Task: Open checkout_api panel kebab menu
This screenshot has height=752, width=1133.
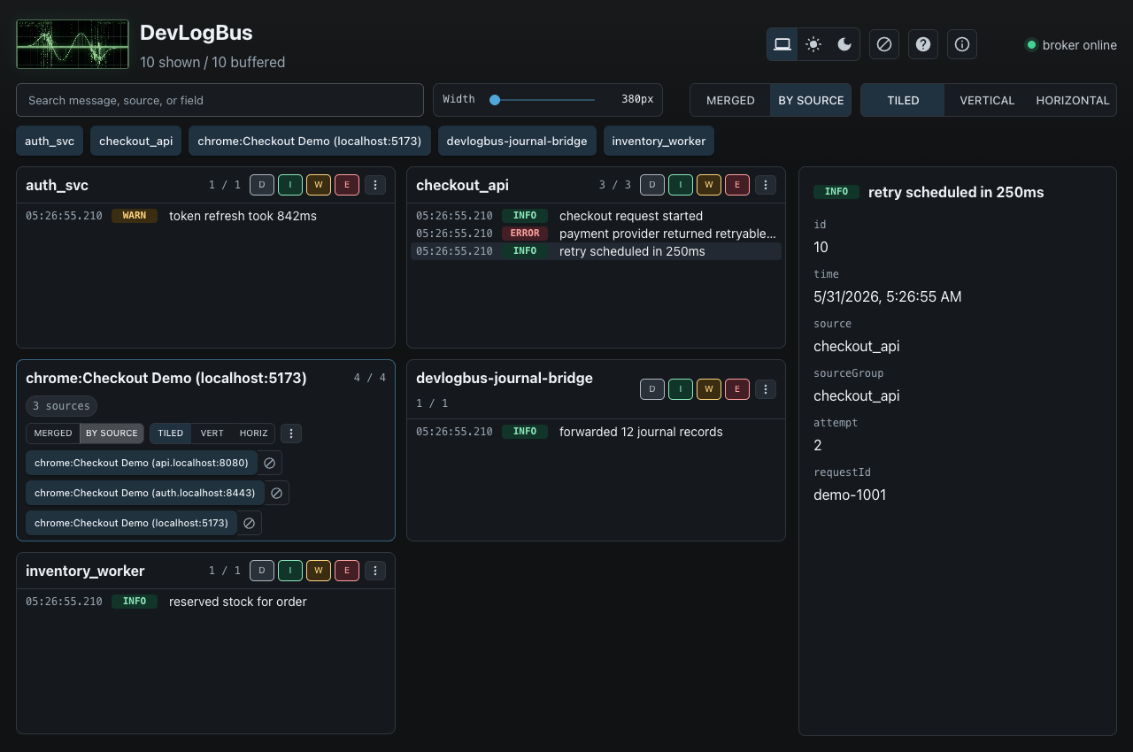Action: tap(766, 185)
